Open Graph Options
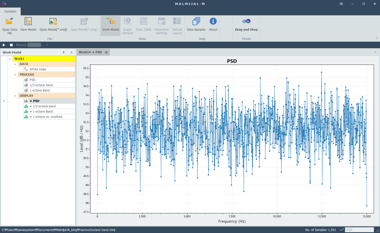 point(128,26)
